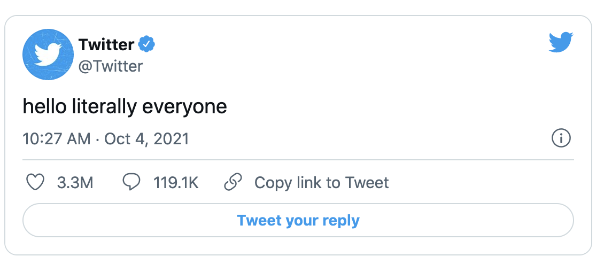The width and height of the screenshot is (604, 264).
Task: Click the Twitter profile avatar
Action: click(x=48, y=55)
